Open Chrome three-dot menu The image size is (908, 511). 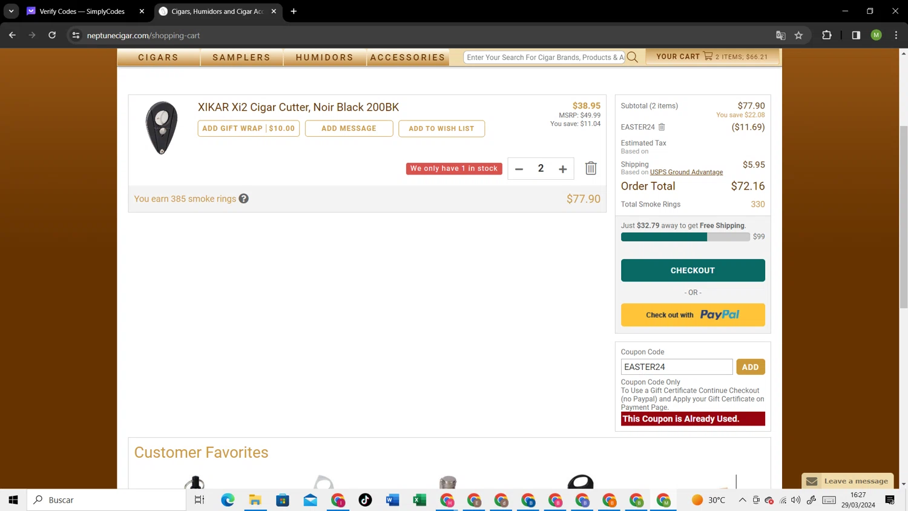(x=896, y=35)
